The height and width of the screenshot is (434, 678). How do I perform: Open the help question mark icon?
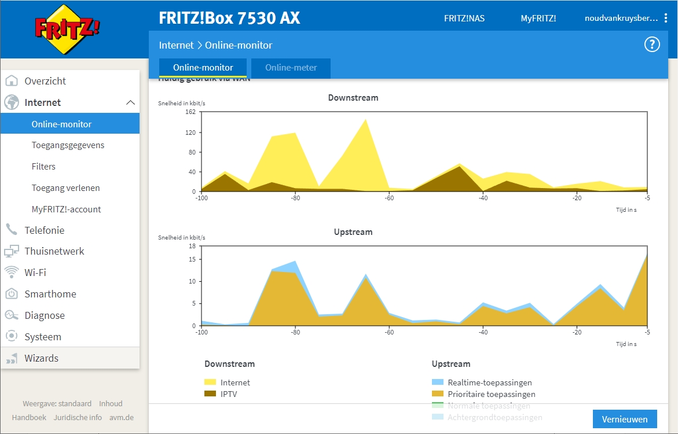pos(652,45)
